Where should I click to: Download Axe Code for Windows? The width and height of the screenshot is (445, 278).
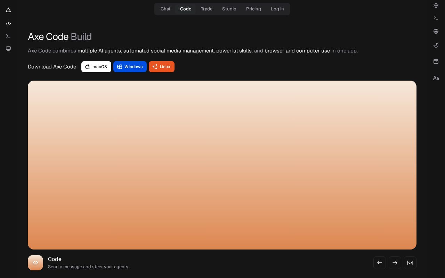[x=130, y=67]
